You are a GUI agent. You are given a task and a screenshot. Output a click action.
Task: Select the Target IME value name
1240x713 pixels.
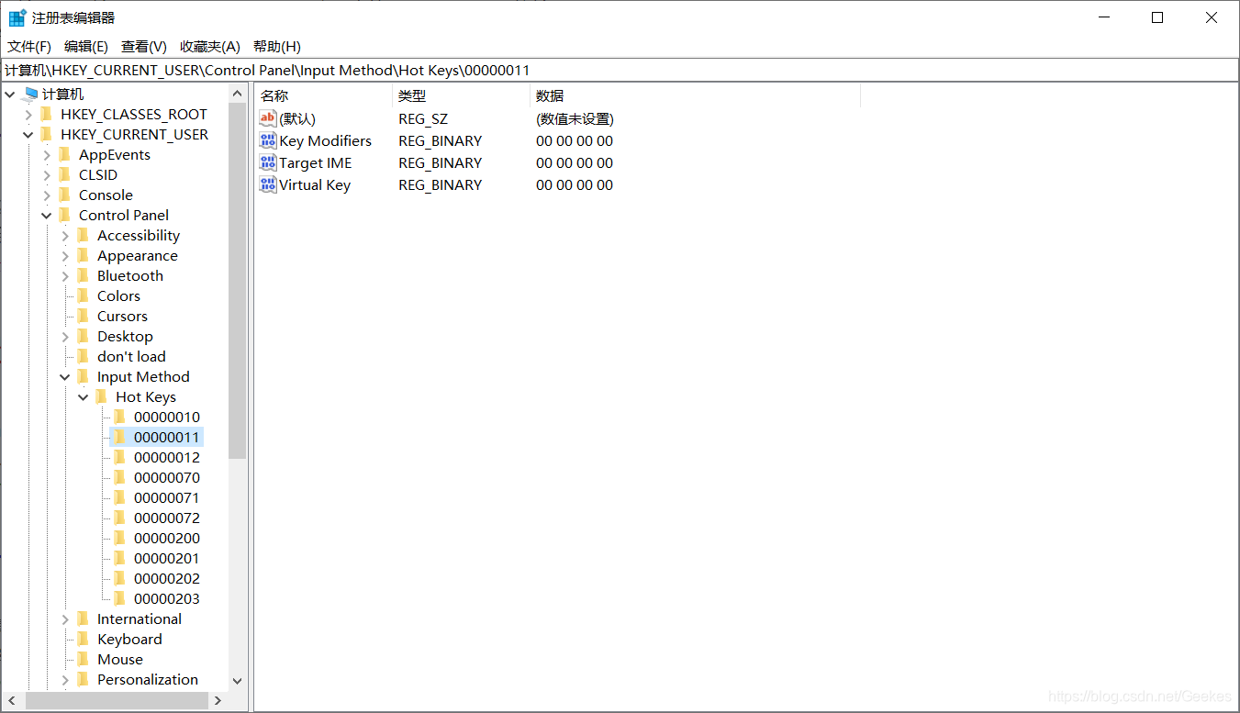(316, 162)
